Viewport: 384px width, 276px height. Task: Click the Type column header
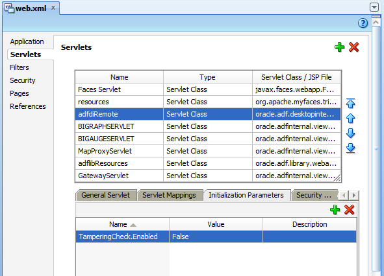click(207, 77)
